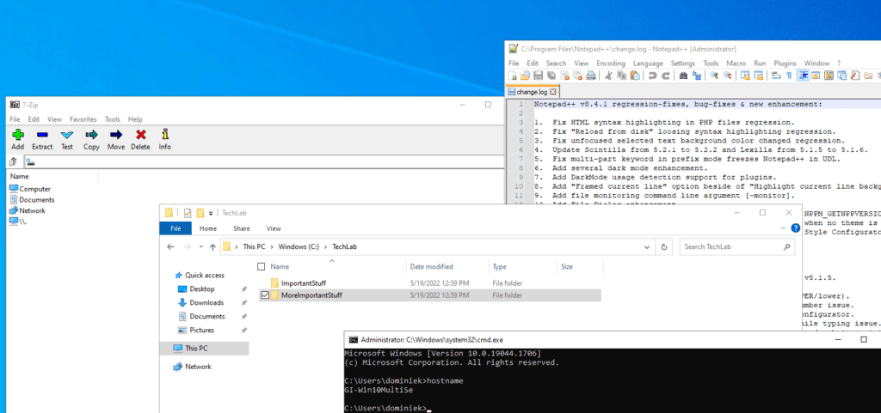Click the Print icon in Notepad++ toolbar
The image size is (881, 413).
589,76
